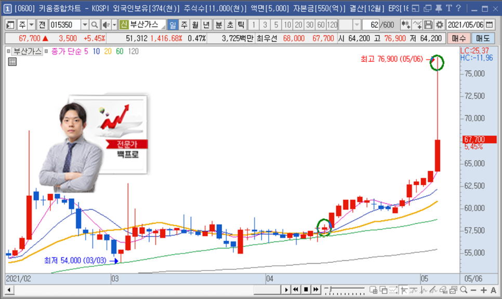
Task: Click the 매도 sell button
Action: [483, 39]
